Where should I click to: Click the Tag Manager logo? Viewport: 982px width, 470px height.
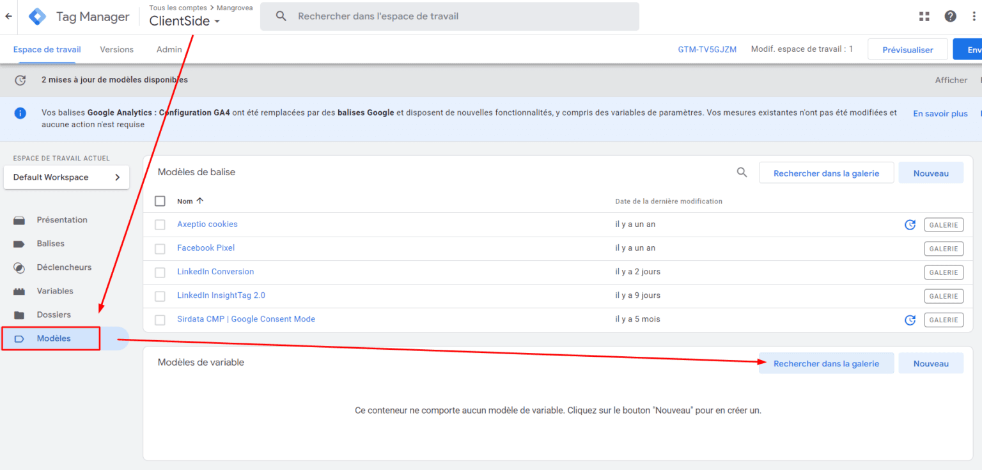click(38, 17)
